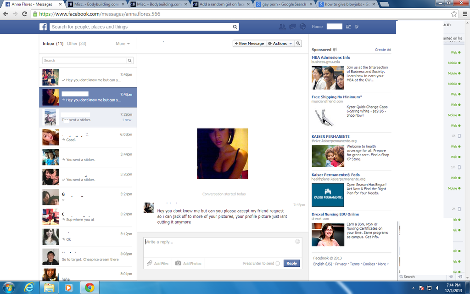Click the KAISER PERMANENTE ad title

pos(330,136)
